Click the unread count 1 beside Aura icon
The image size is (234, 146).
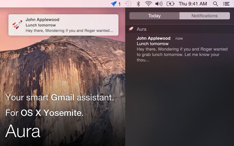[119, 4]
